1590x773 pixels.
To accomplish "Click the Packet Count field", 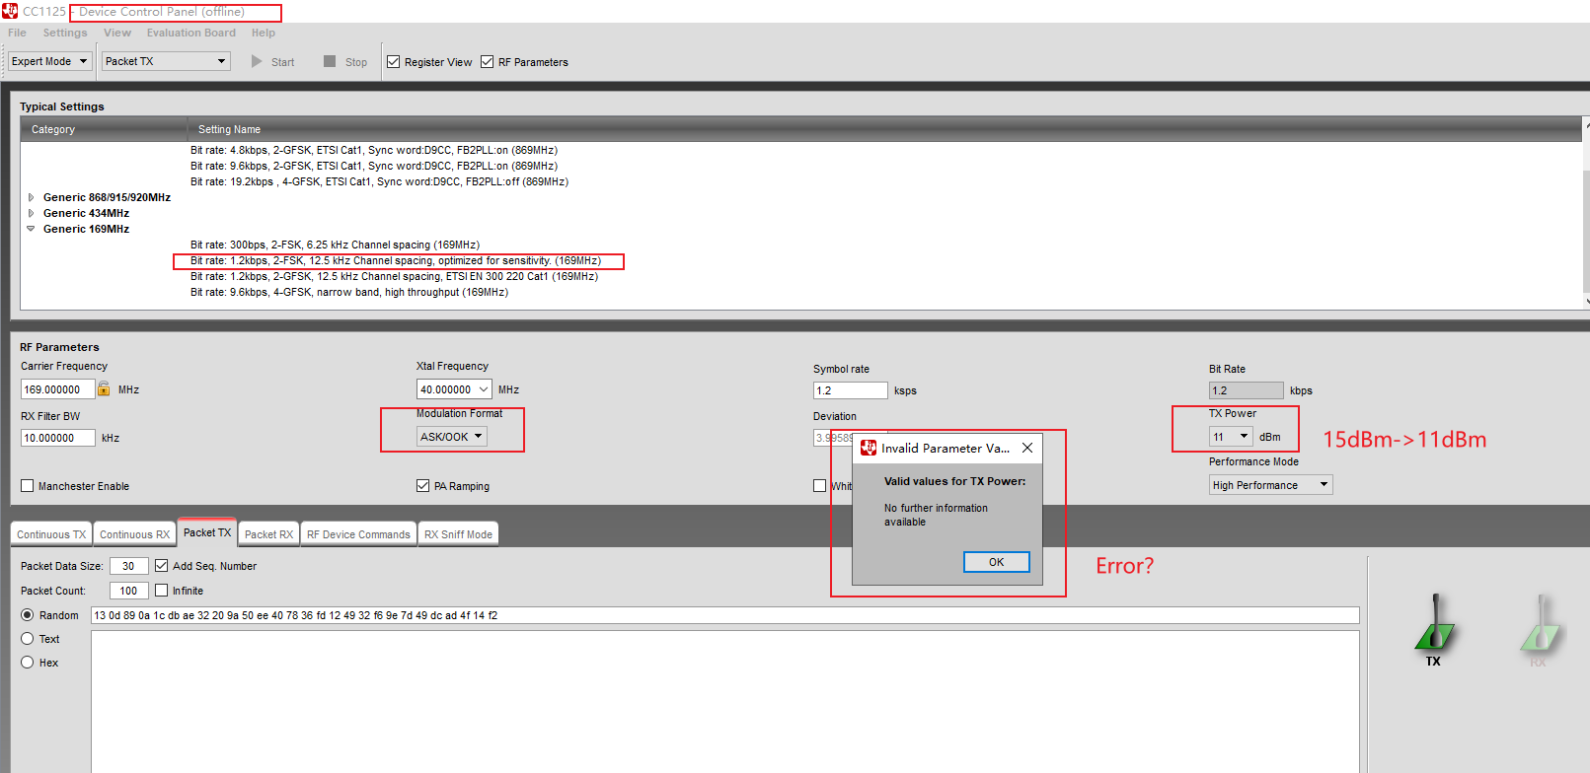I will 128,591.
